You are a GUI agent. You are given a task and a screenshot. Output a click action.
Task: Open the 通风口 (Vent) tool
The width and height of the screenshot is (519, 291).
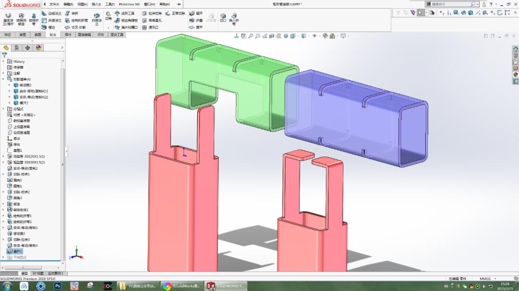(x=153, y=27)
